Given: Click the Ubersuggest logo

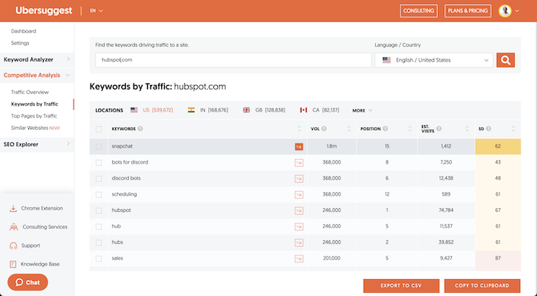Looking at the screenshot, I should click(44, 11).
